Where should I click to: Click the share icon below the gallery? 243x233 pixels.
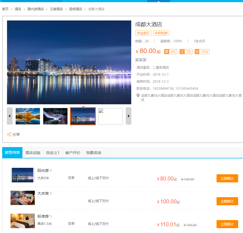pos(9,134)
